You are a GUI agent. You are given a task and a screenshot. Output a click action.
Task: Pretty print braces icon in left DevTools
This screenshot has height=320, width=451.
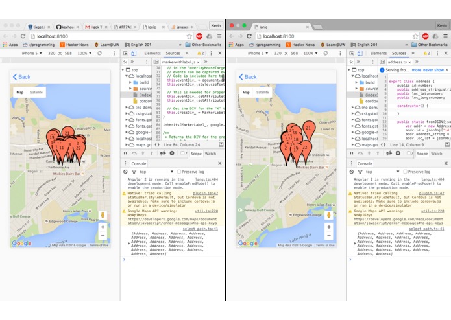(157, 145)
